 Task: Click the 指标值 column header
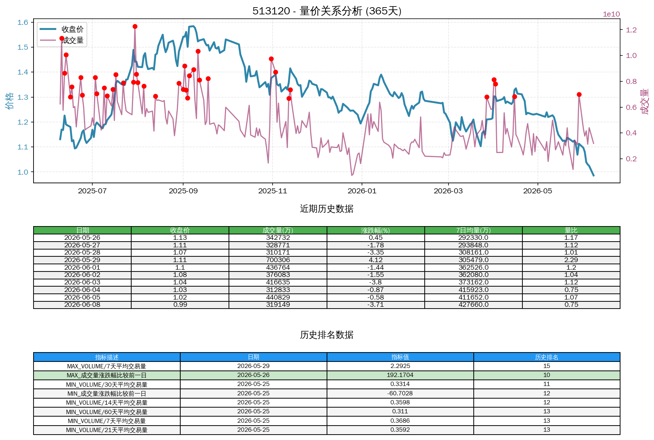click(x=400, y=357)
